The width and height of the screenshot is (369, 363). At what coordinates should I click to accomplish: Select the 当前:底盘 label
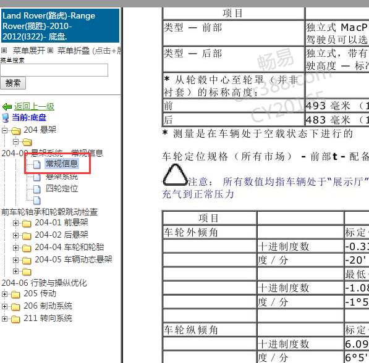click(29, 117)
